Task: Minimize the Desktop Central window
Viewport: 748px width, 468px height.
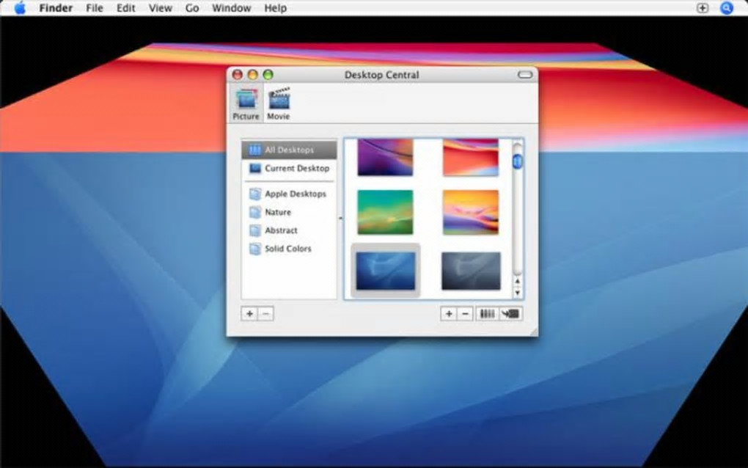Action: [253, 74]
